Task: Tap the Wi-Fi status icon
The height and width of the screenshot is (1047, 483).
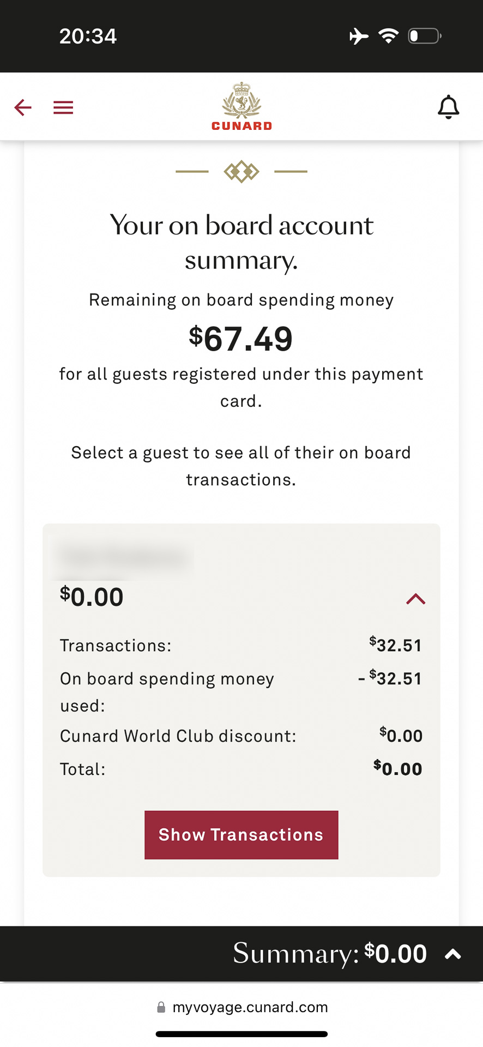Action: click(x=389, y=37)
